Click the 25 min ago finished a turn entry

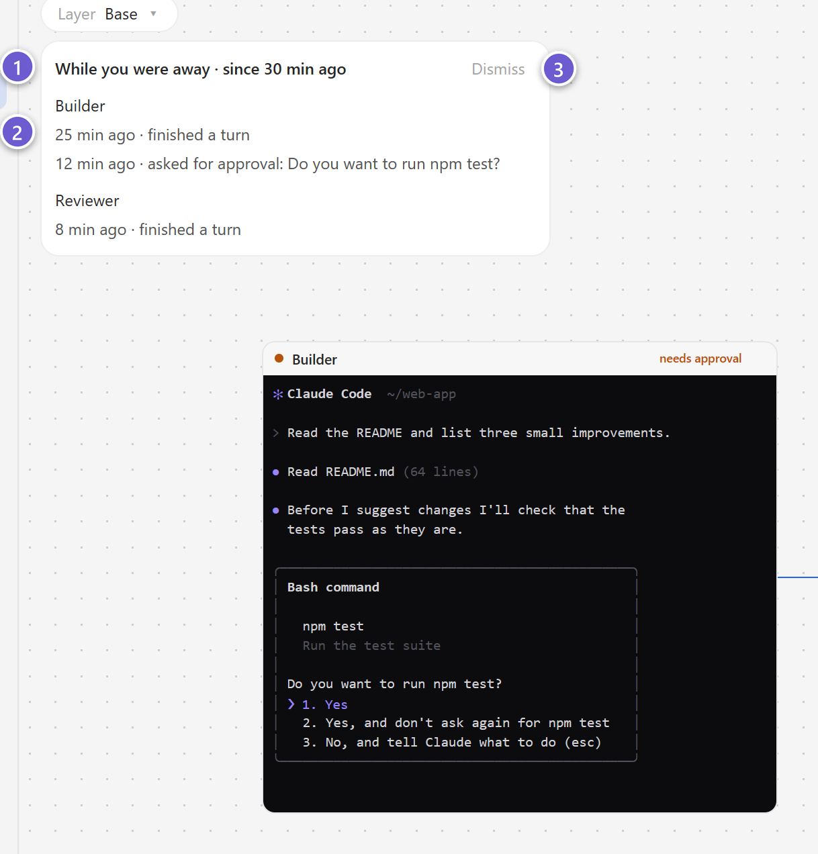click(152, 135)
